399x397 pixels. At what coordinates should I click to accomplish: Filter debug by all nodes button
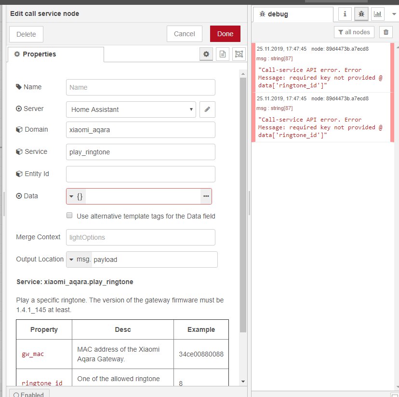click(354, 32)
